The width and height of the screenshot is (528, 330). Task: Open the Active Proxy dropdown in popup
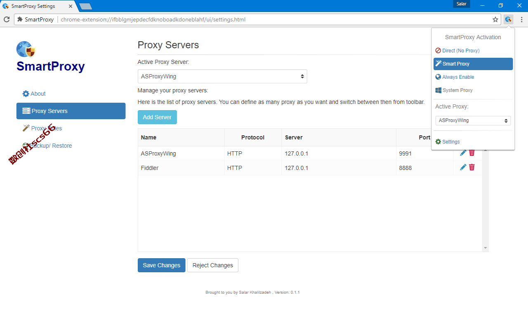473,120
